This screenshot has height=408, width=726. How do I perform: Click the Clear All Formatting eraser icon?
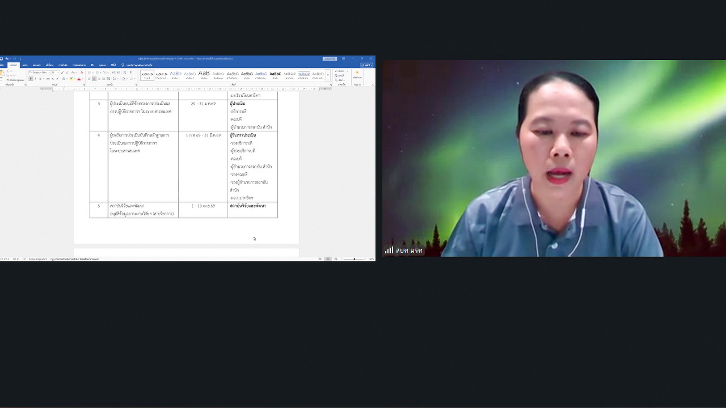point(82,73)
